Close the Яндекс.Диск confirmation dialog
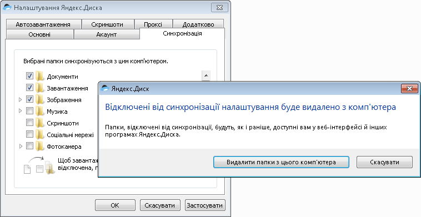Screen dimensions: 421x217 (409, 88)
